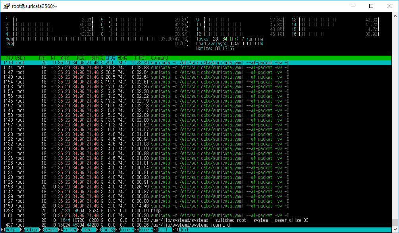Close the root@suricata2560 window

click(389, 6)
